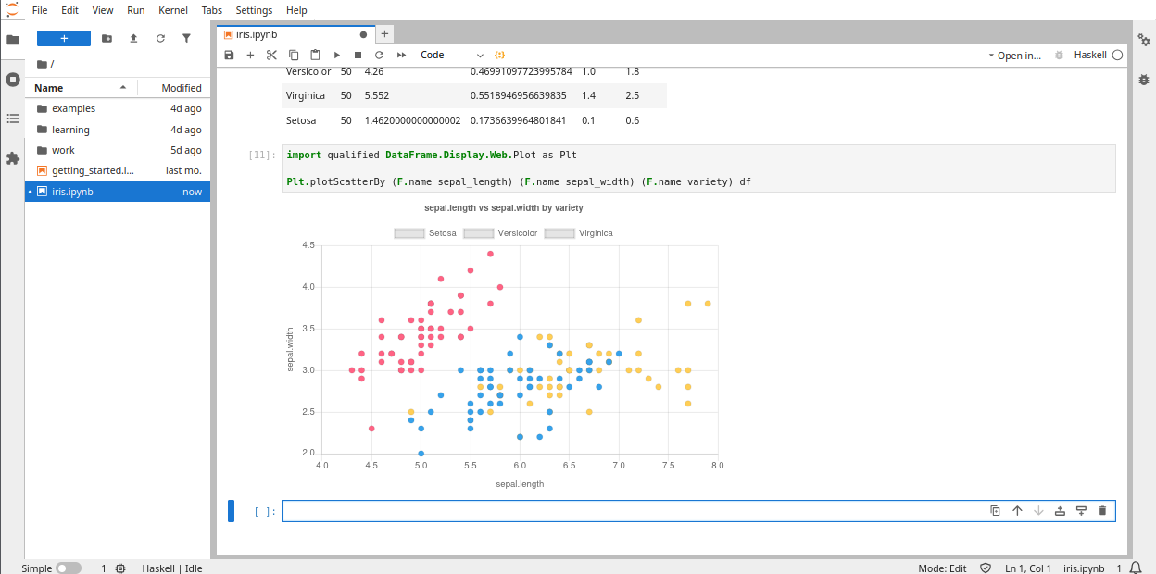Show the Table of Contents panel

tap(12, 119)
